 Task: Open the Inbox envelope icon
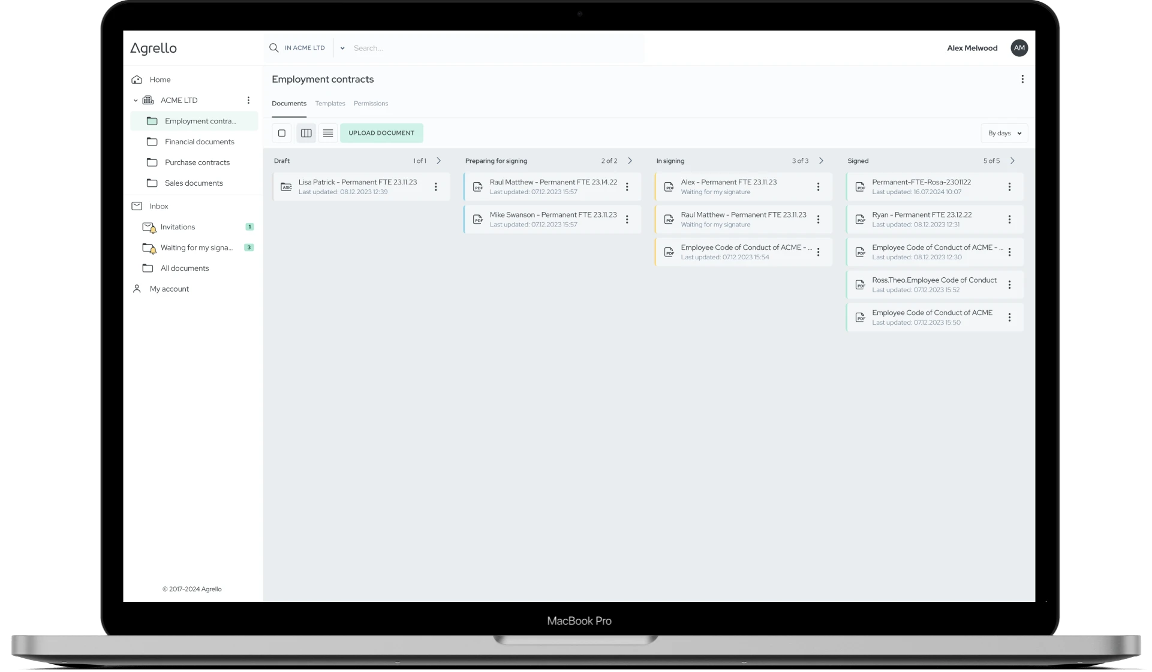(x=137, y=206)
